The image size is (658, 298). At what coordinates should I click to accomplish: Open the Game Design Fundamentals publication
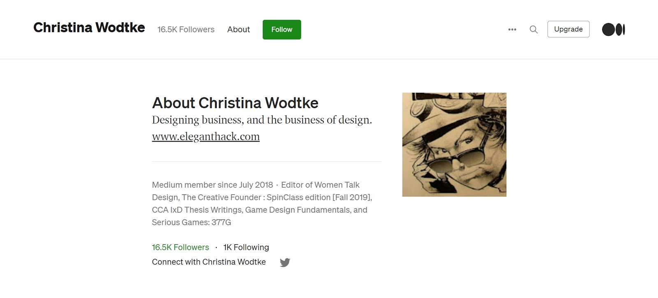298,210
